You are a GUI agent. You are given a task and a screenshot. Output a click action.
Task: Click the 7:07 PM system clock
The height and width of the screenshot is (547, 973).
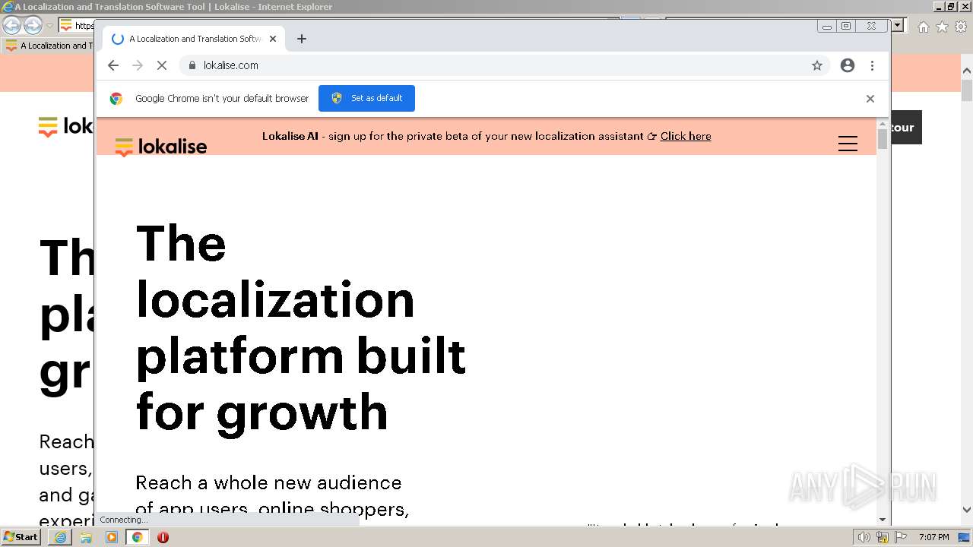click(933, 537)
